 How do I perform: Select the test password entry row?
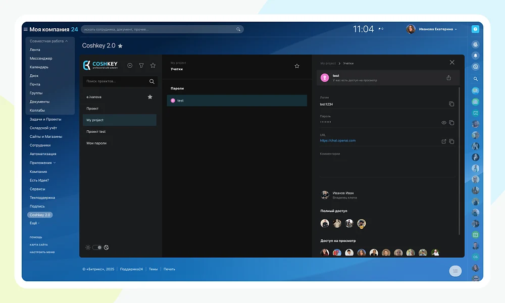tap(237, 100)
